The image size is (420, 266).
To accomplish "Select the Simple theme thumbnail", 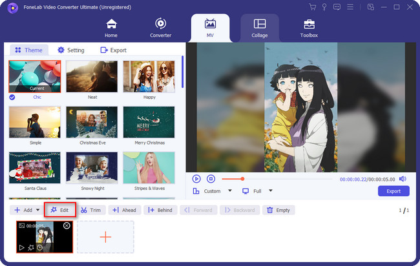I will pyautogui.click(x=35, y=122).
